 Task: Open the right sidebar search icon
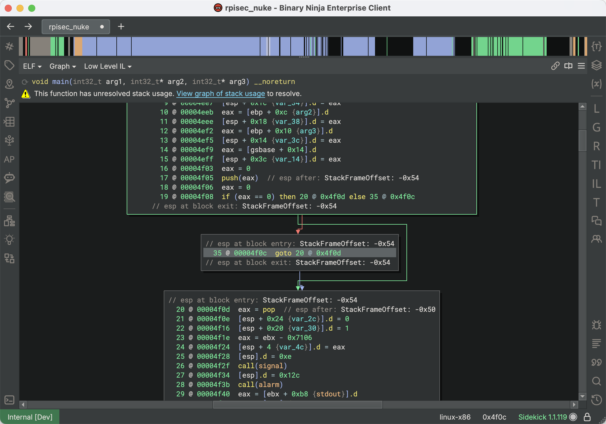click(596, 381)
